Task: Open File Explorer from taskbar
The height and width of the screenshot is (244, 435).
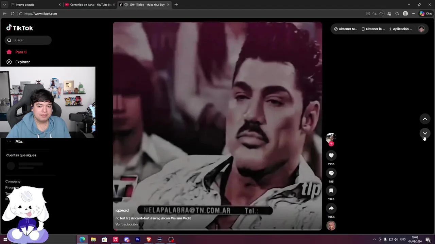Action: 93,240
